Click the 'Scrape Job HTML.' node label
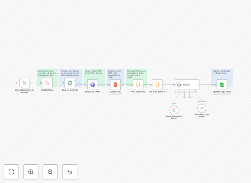This screenshot has width=251, height=183. tap(93, 92)
